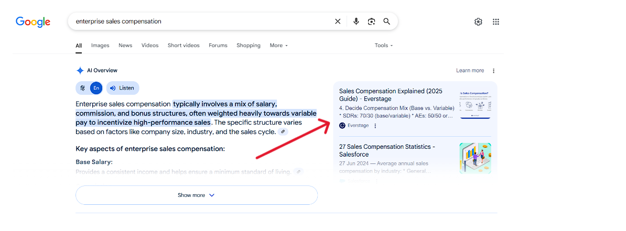
Task: Open the Google apps grid
Action: point(496,22)
